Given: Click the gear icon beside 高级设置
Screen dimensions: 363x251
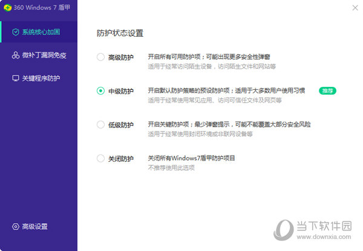Looking at the screenshot, I should click(x=16, y=226).
